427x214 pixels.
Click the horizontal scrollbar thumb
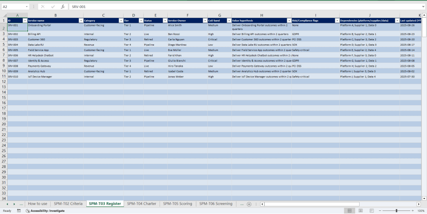(312, 204)
